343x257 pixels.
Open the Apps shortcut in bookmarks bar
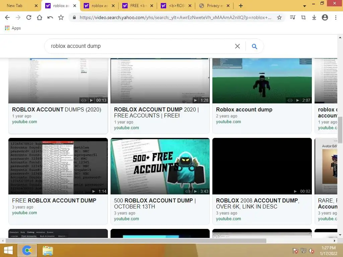point(13,28)
